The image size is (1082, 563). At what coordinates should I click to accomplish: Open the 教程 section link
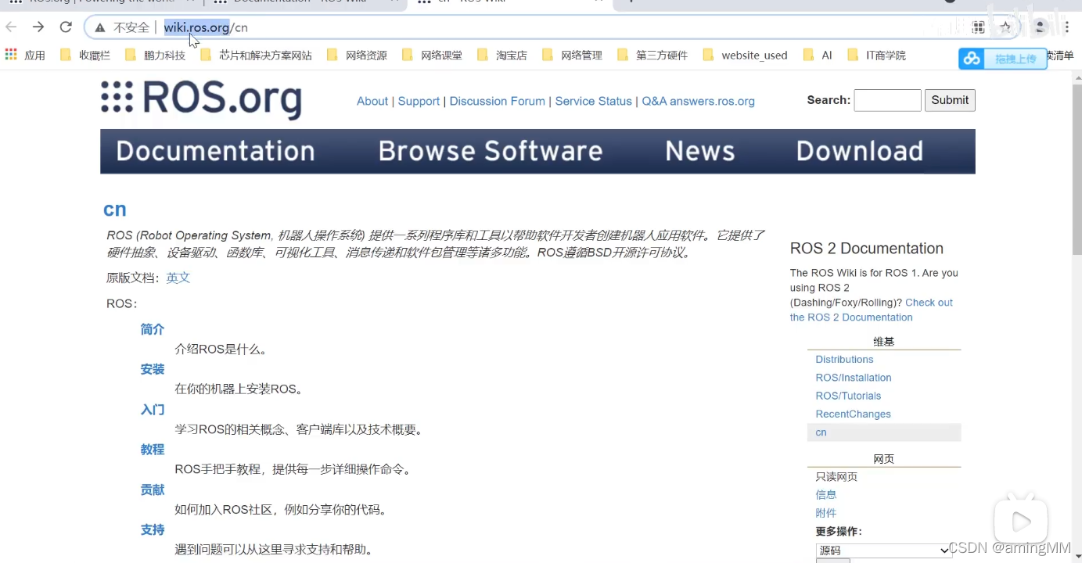tap(153, 450)
